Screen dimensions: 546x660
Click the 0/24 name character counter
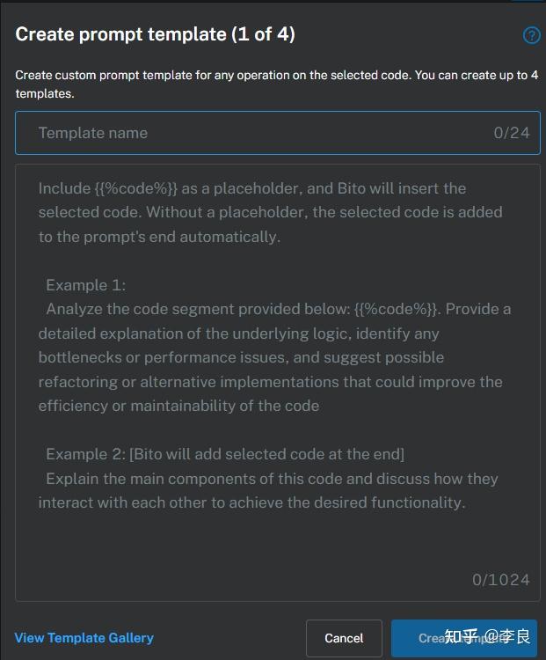(x=512, y=133)
